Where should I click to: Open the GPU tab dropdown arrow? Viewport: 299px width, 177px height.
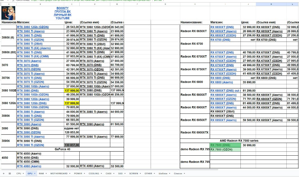point(35,174)
